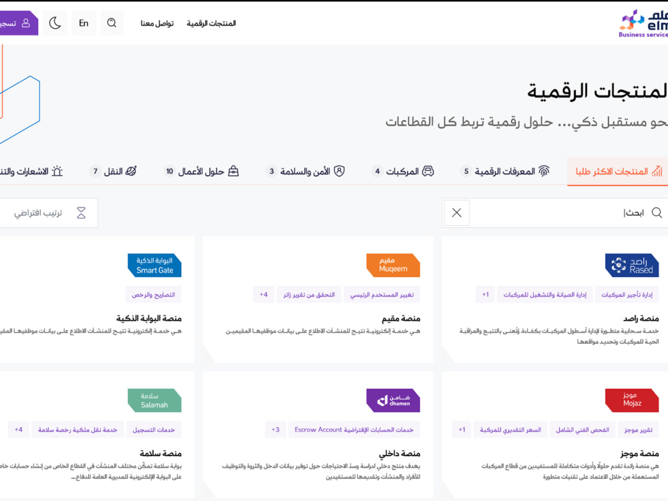Click the السعر التقديري للمركبة tag

[x=510, y=430]
